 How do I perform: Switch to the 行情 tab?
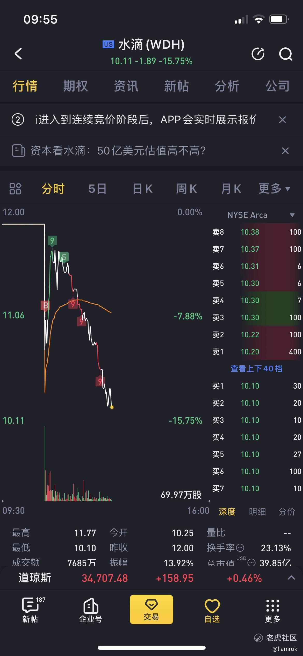[x=25, y=86]
